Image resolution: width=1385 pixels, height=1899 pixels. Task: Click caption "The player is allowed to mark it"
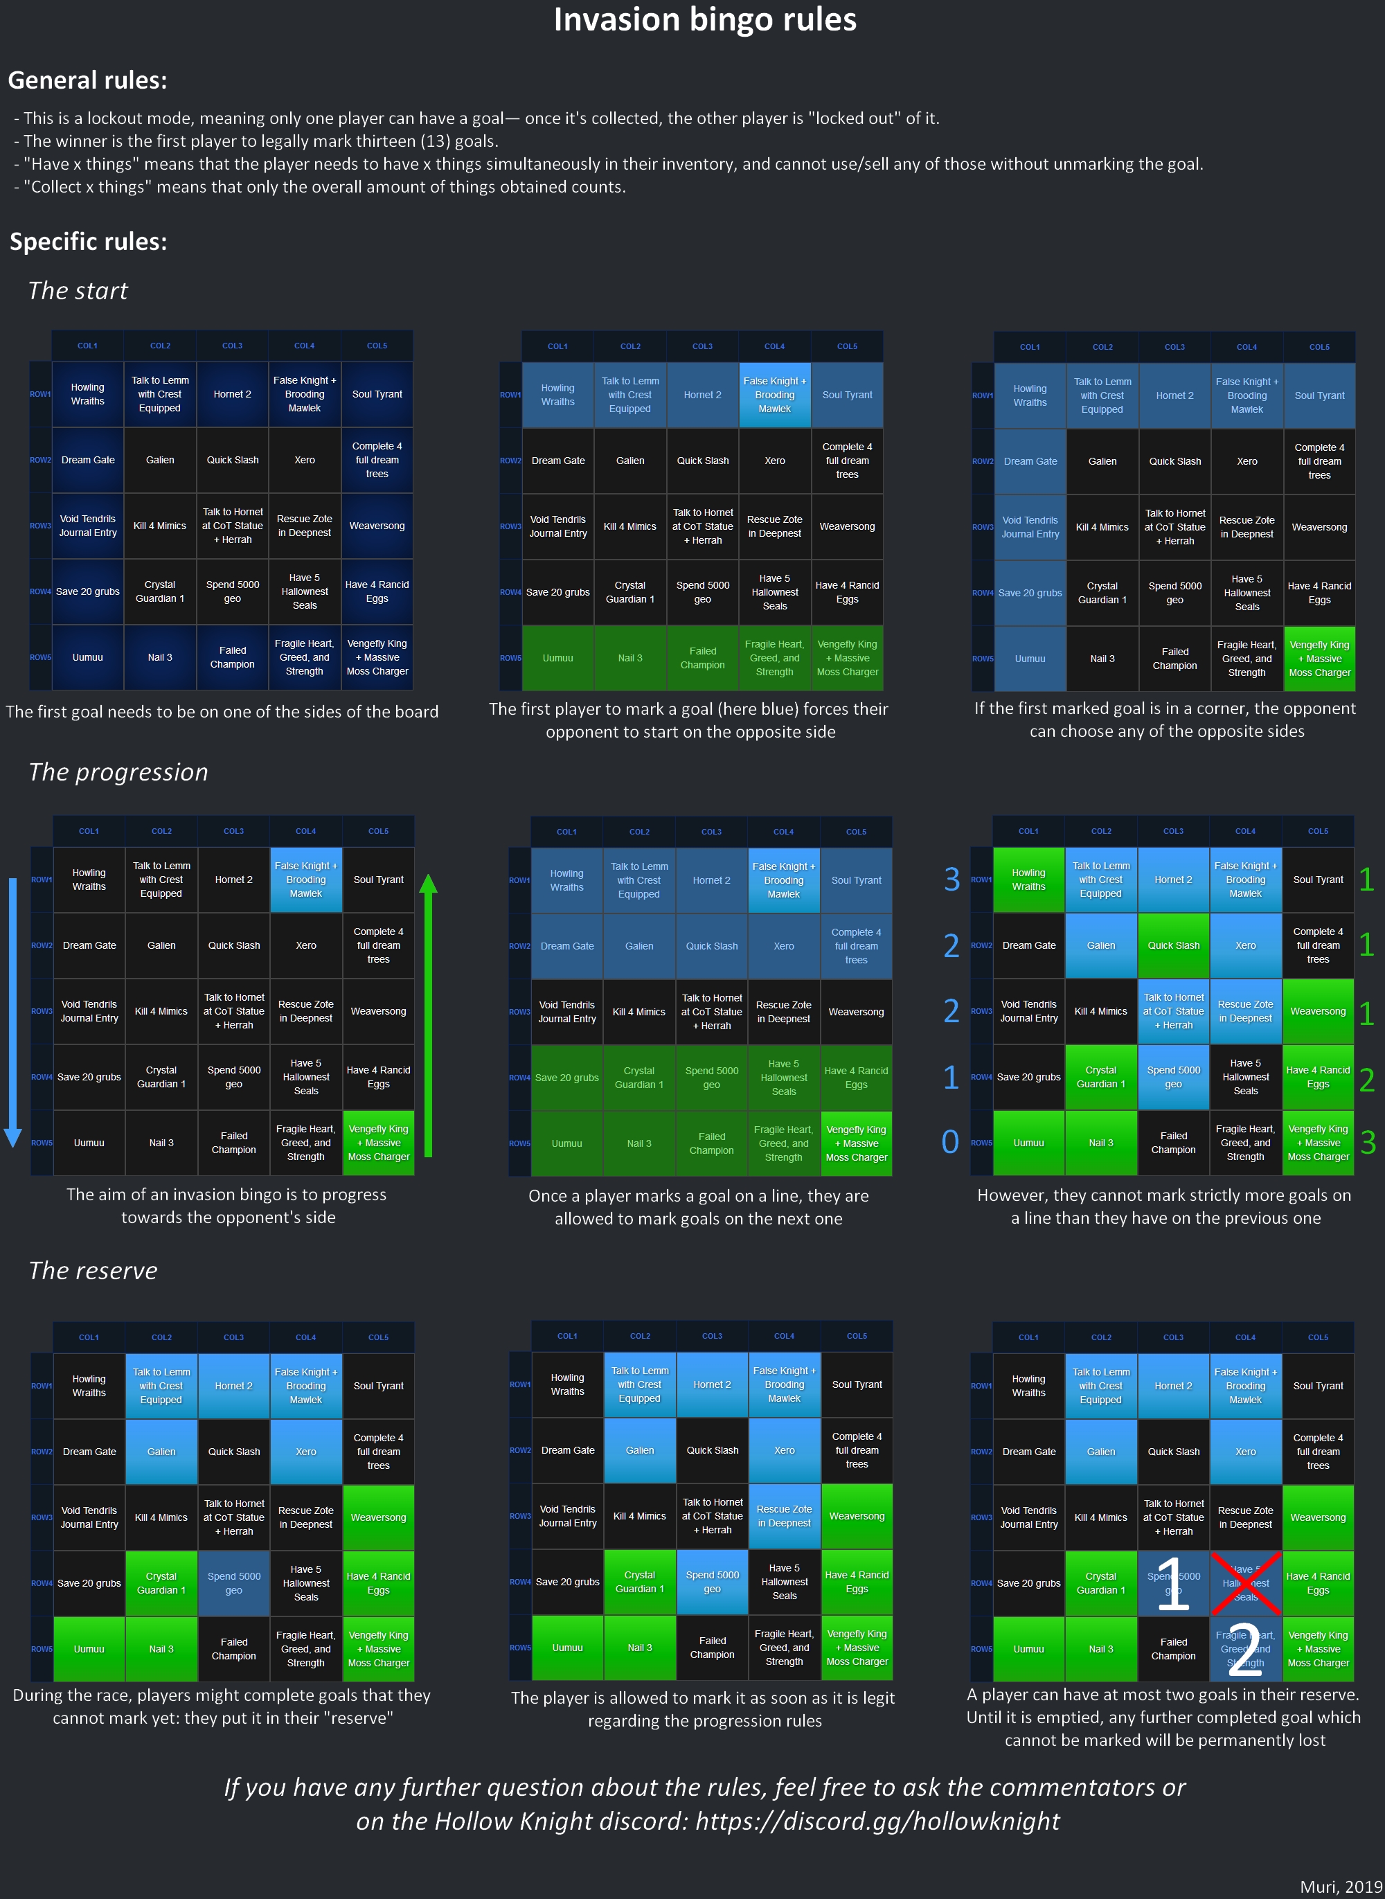[x=704, y=1709]
